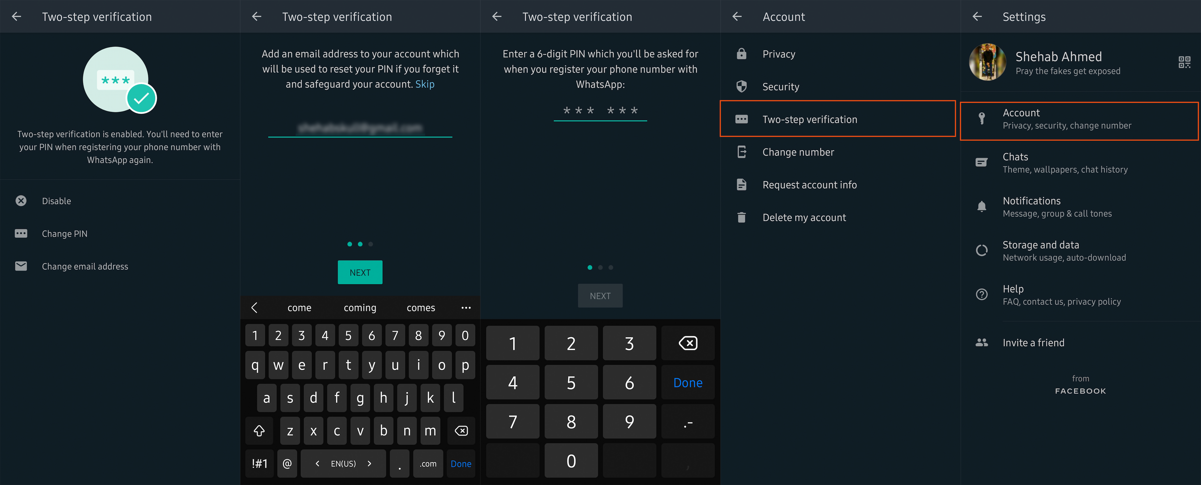
Task: Collapse suggestion bar with left chevron
Action: pos(254,308)
